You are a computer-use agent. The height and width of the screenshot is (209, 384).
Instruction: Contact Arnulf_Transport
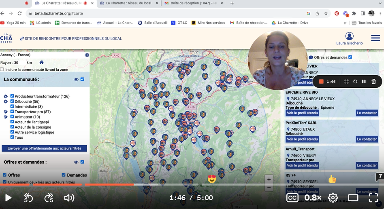[x=367, y=165]
